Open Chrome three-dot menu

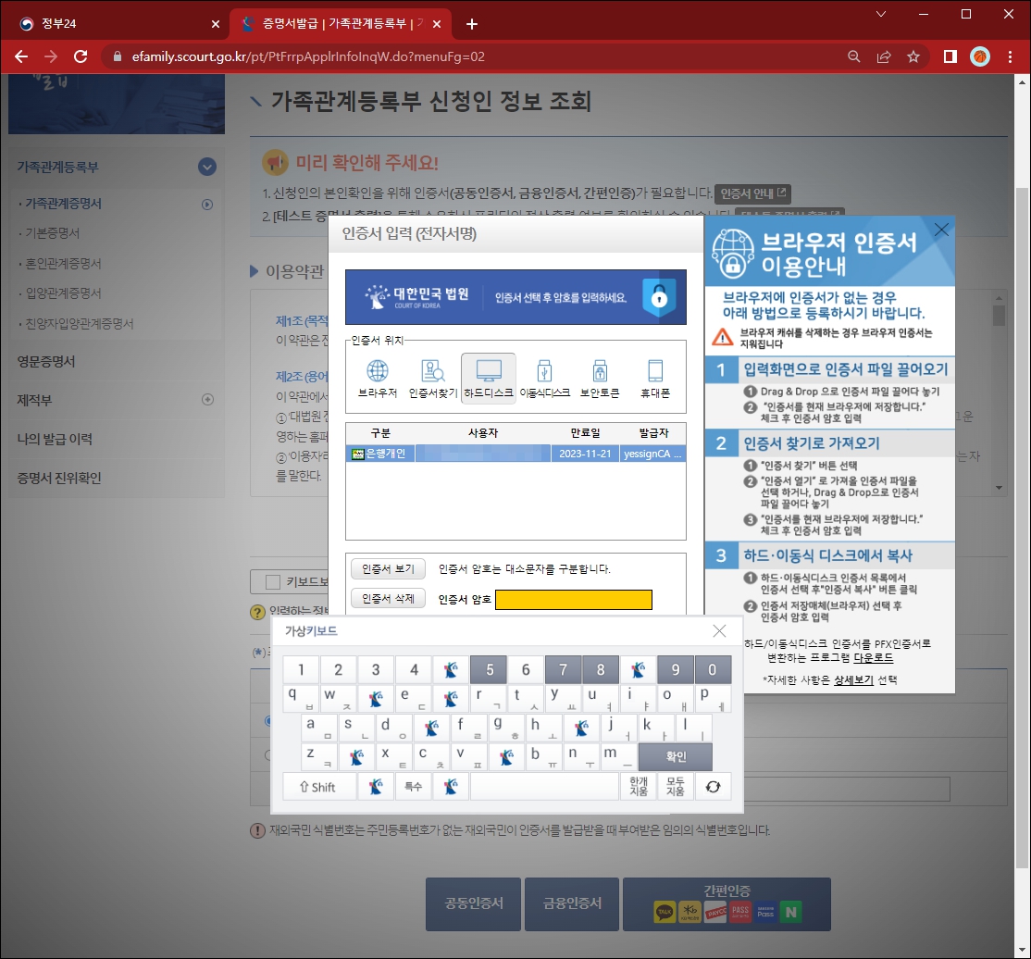[1010, 56]
